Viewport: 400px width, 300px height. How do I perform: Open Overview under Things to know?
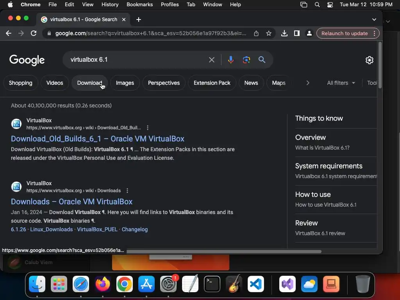[x=336, y=143]
